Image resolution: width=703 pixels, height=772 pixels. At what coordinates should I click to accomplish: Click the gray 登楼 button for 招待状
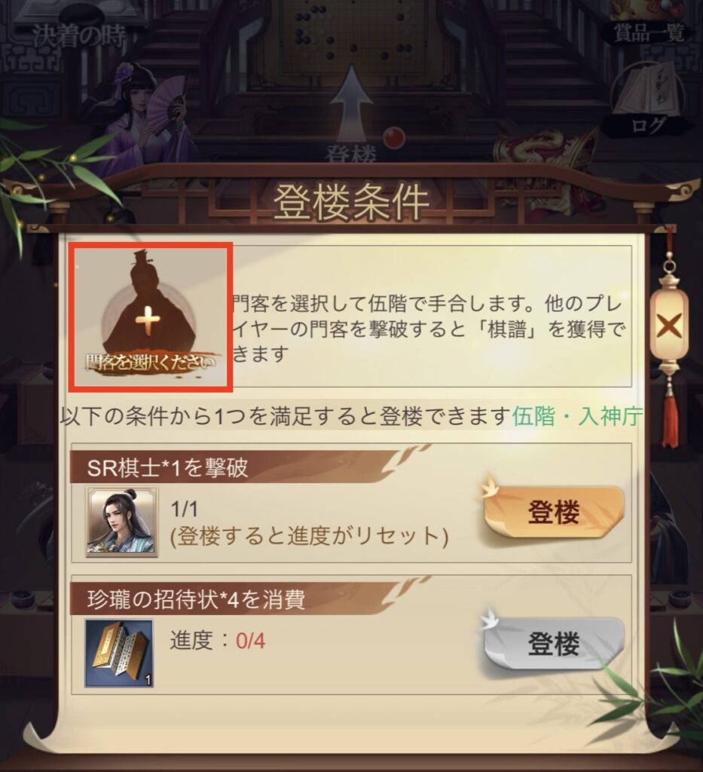[553, 644]
